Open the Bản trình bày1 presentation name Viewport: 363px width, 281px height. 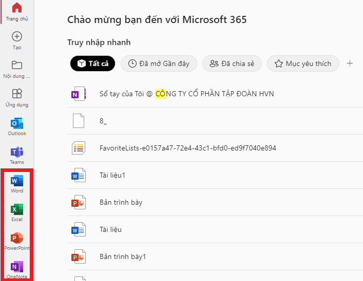tap(123, 256)
